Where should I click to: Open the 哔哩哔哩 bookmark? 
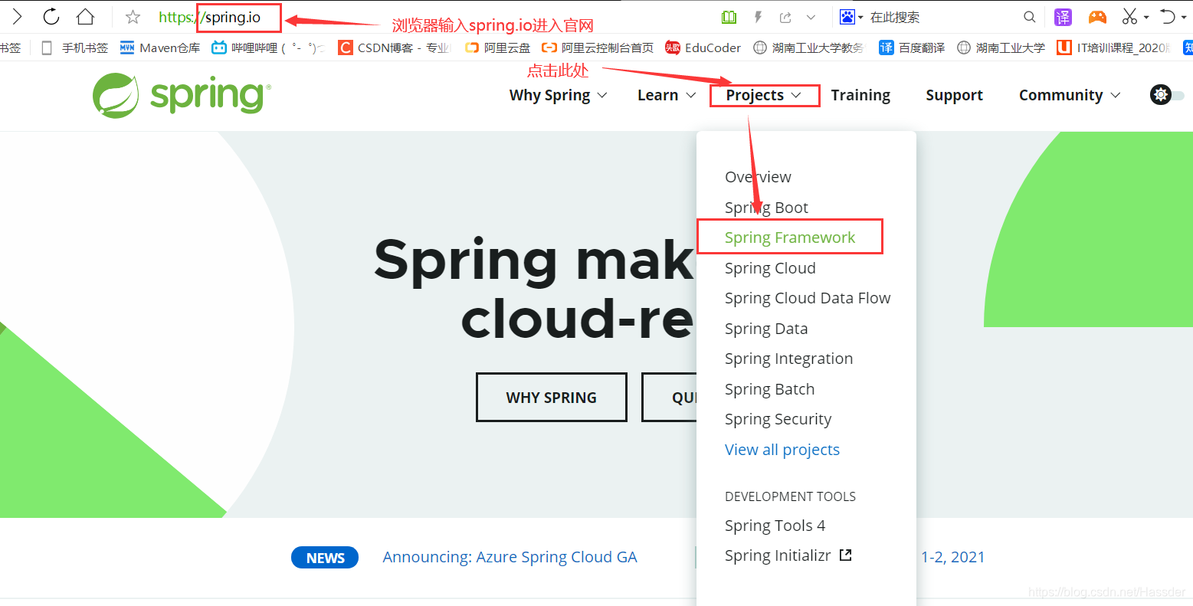click(267, 47)
